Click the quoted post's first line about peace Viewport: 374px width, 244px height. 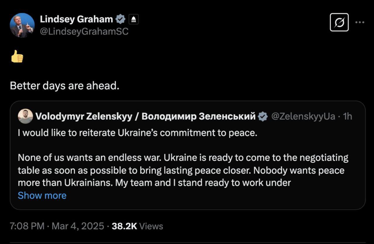137,133
